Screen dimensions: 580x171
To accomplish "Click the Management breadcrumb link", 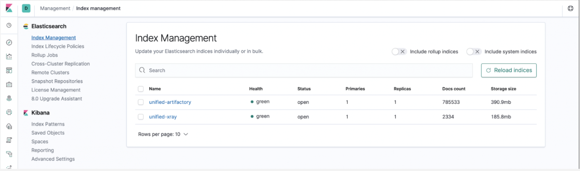I will pyautogui.click(x=55, y=8).
